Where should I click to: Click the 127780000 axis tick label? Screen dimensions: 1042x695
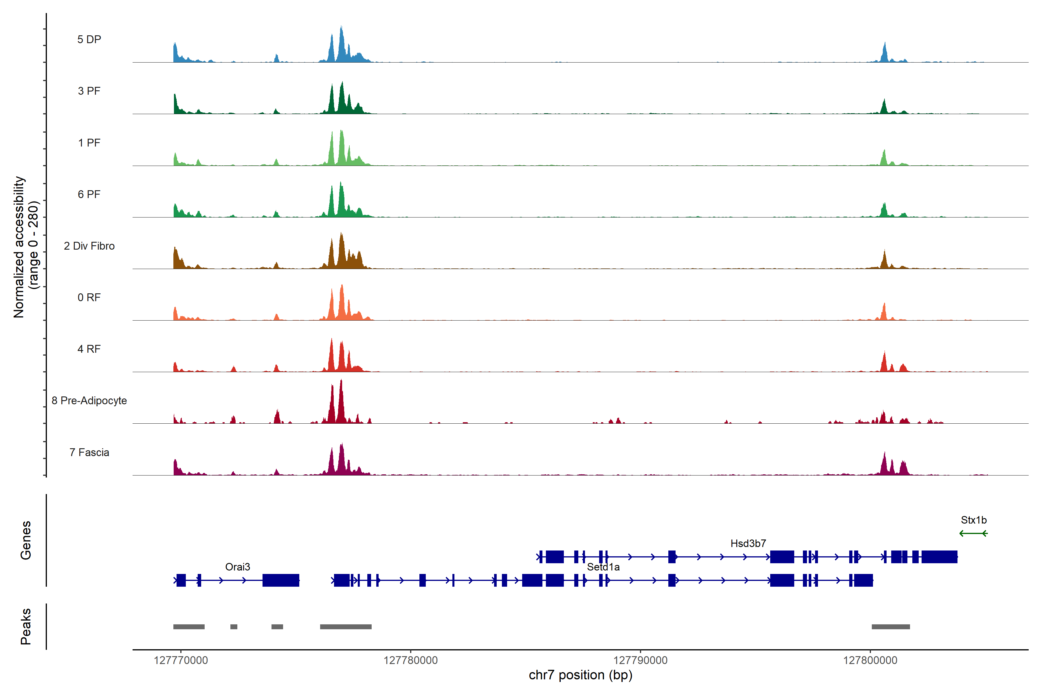[x=410, y=660]
